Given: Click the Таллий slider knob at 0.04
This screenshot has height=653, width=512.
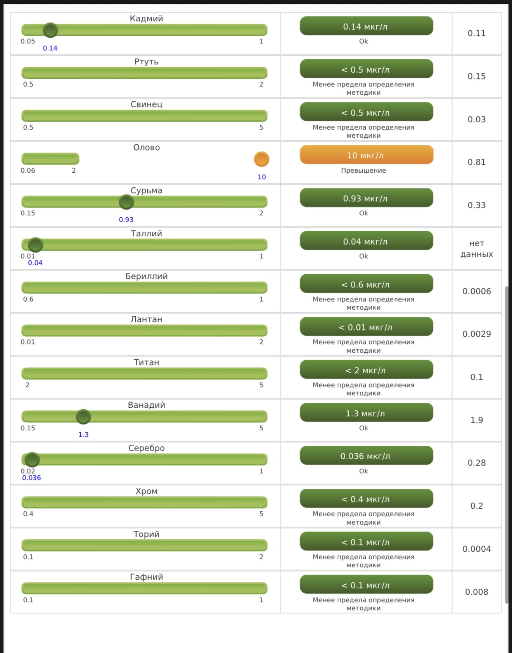Looking at the screenshot, I should click(x=35, y=245).
